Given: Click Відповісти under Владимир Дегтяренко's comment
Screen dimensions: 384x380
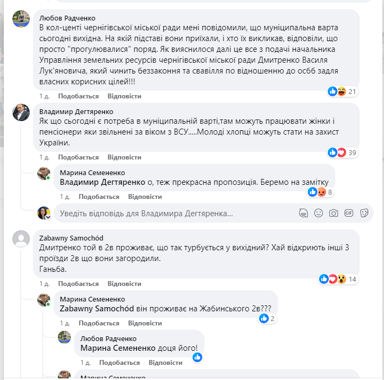Looking at the screenshot, I should pos(124,157).
